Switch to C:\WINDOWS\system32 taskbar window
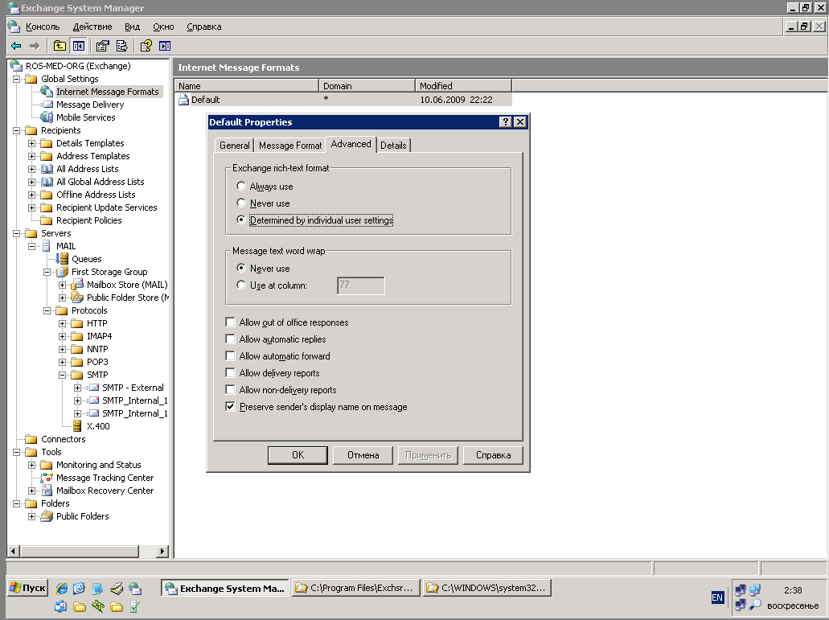The image size is (829, 620). click(487, 588)
